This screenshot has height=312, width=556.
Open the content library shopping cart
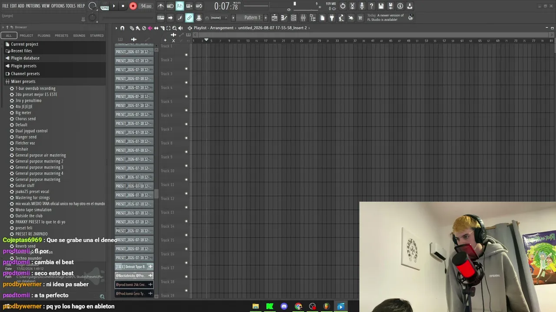click(x=360, y=18)
